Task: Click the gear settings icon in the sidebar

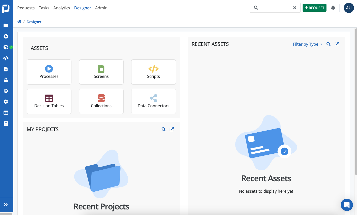Action: click(x=6, y=102)
